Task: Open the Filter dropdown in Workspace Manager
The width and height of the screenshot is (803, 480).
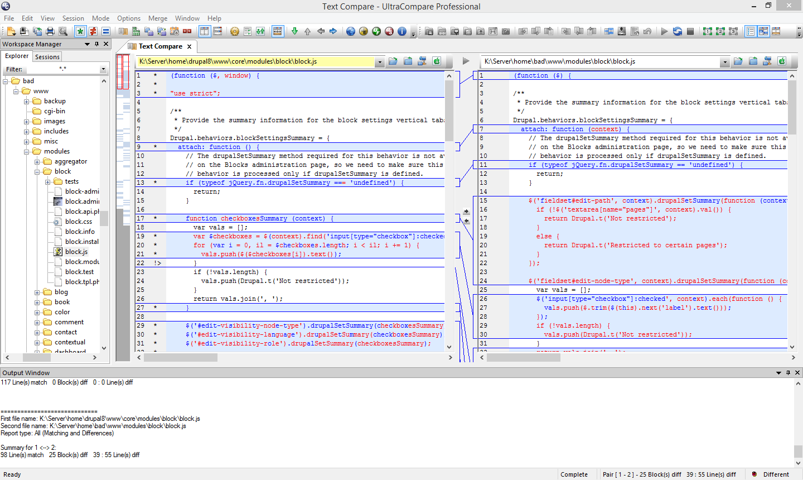Action: click(103, 69)
